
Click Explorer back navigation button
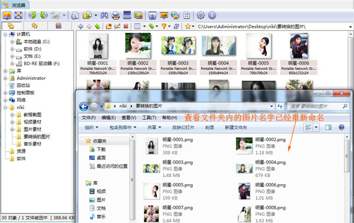click(84, 106)
